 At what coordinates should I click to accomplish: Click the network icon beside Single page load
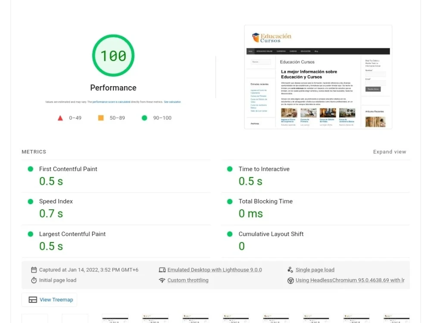click(x=290, y=270)
